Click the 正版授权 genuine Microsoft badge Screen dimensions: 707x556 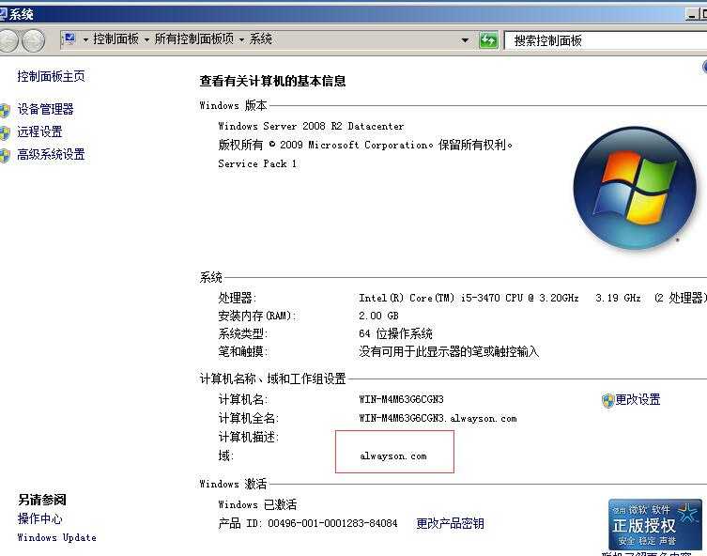[654, 524]
